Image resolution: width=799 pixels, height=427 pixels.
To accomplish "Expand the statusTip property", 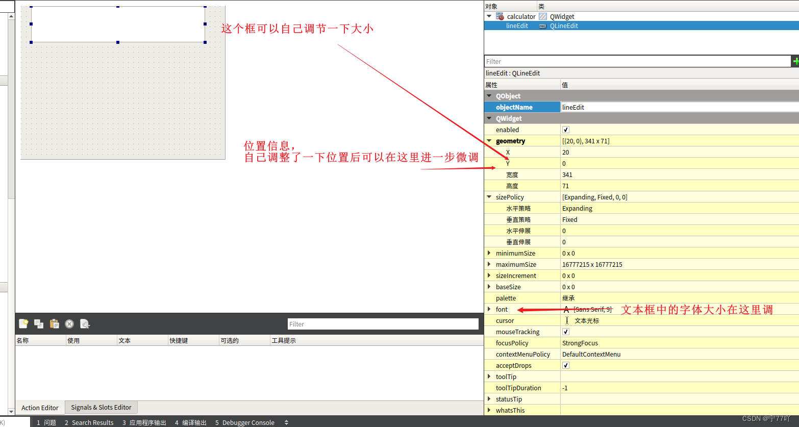I will click(489, 399).
